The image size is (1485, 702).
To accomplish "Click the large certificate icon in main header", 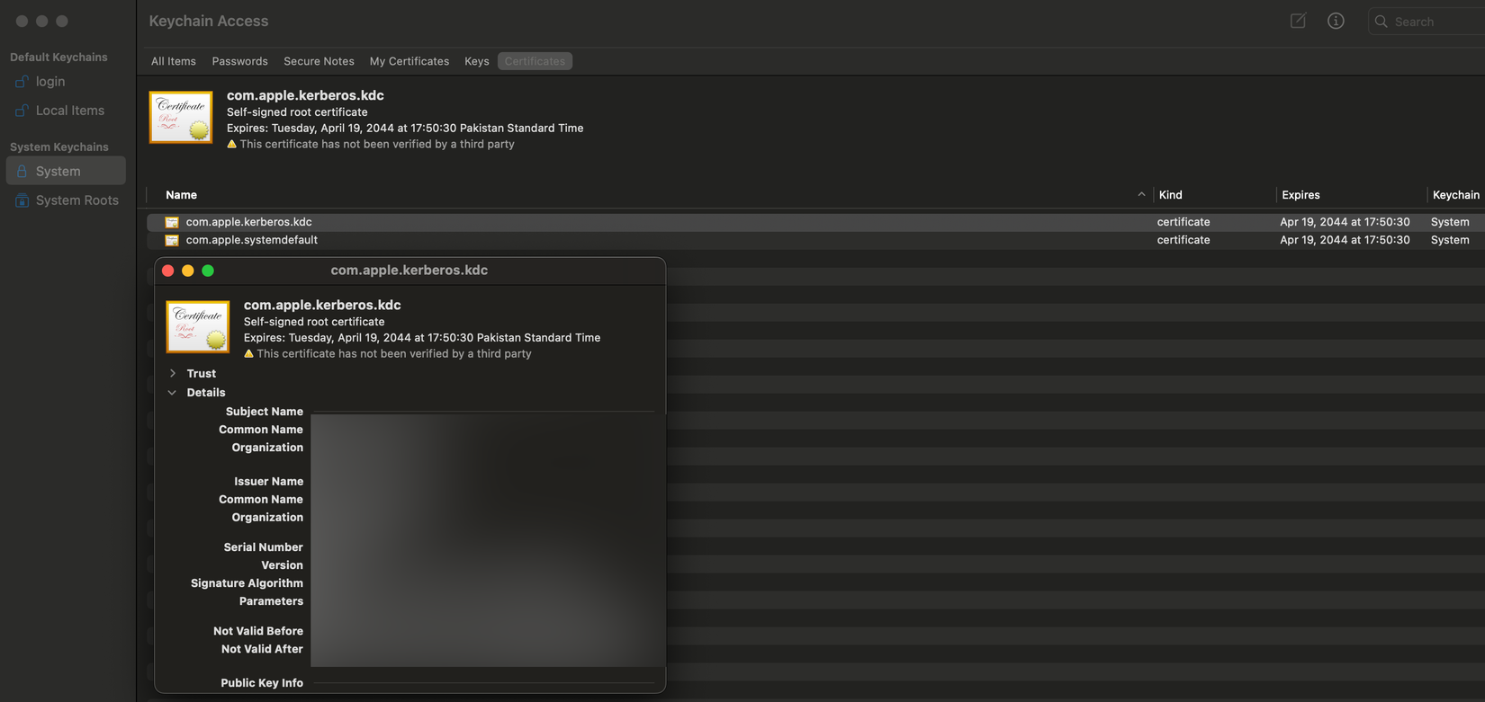I will pyautogui.click(x=181, y=117).
